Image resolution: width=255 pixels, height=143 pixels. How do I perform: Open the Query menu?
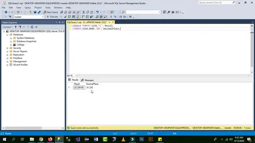pos(28,8)
